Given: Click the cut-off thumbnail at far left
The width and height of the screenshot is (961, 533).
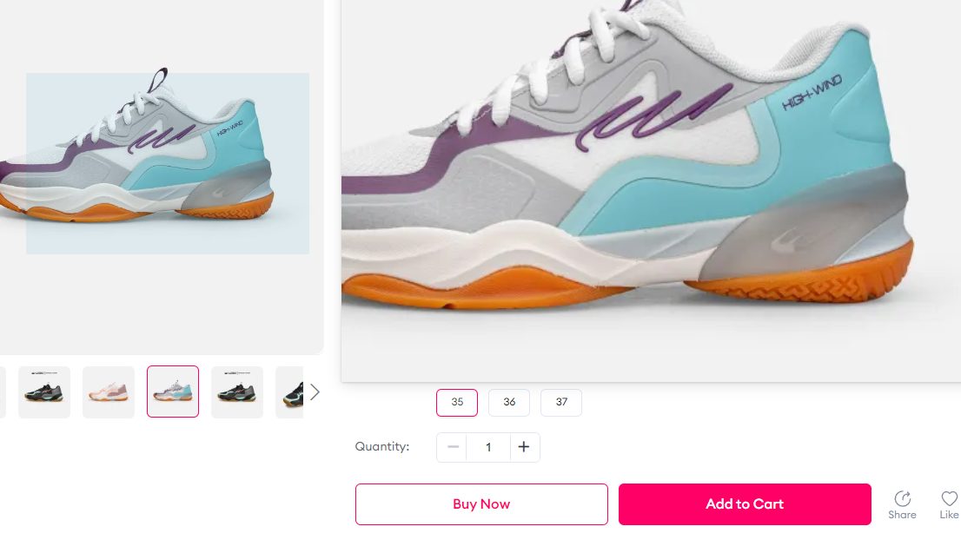Looking at the screenshot, I should (x=3, y=392).
